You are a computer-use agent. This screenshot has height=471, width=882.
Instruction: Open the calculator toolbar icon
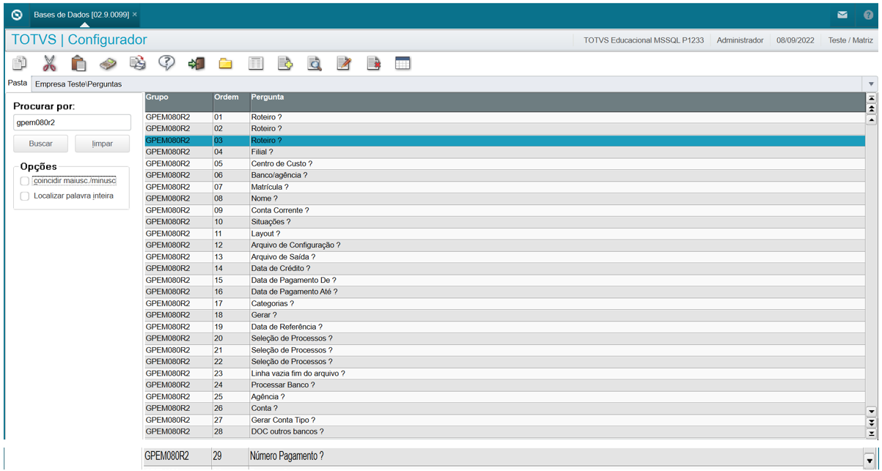pyautogui.click(x=108, y=64)
